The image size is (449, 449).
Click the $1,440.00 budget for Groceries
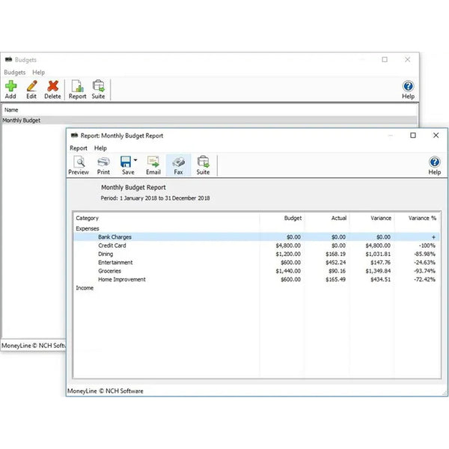[288, 271]
